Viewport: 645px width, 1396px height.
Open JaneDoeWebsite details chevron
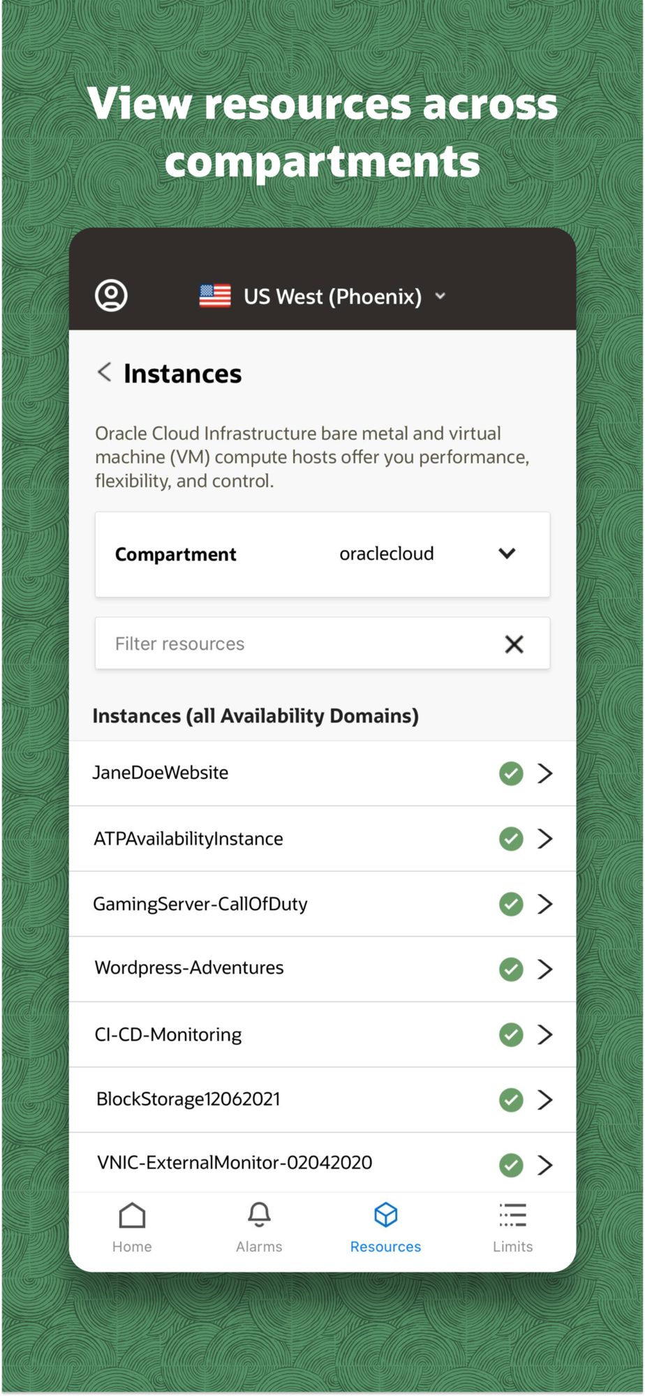pos(545,773)
